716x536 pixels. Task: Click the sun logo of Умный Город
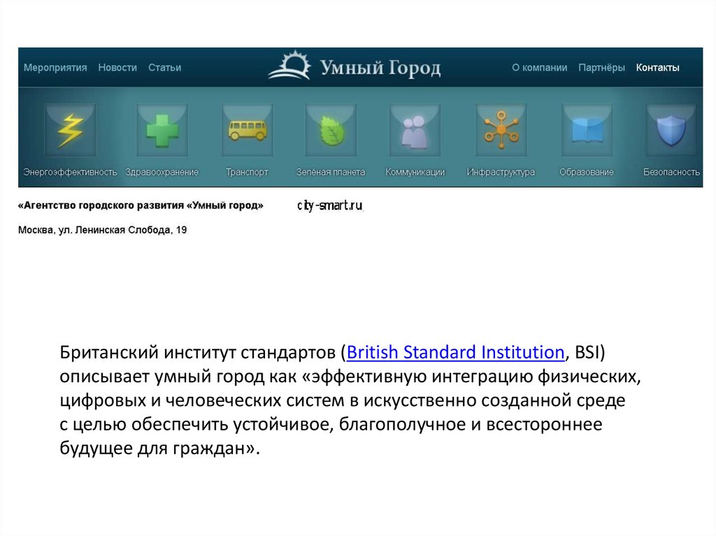290,65
